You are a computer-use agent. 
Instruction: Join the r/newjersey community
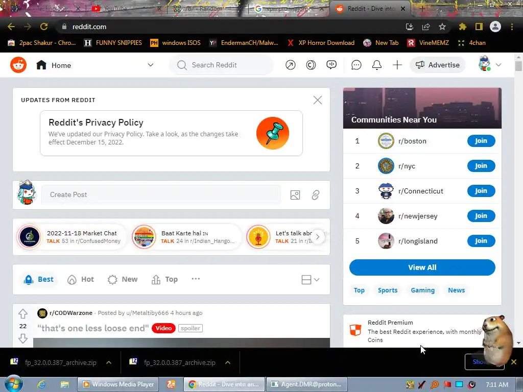pyautogui.click(x=481, y=216)
